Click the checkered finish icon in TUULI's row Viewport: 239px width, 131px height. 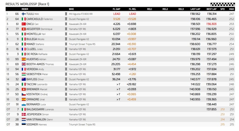click(x=66, y=14)
